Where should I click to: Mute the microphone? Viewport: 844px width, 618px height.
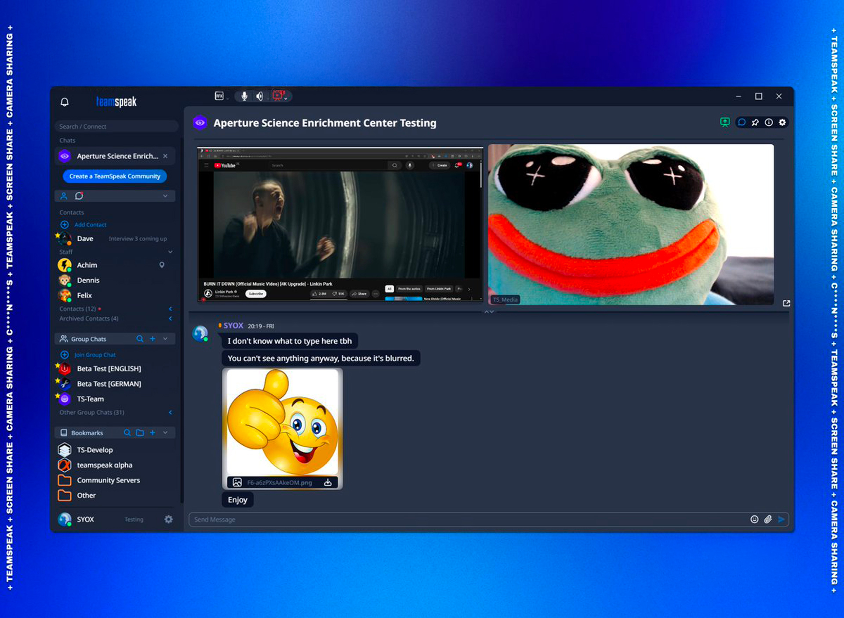tap(244, 96)
